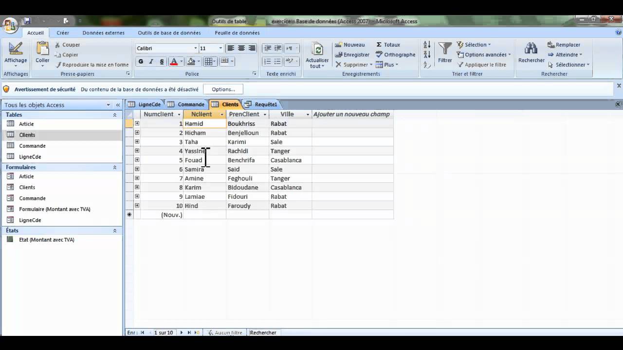Click the bulleted list icon
This screenshot has width=623, height=350.
point(278,62)
